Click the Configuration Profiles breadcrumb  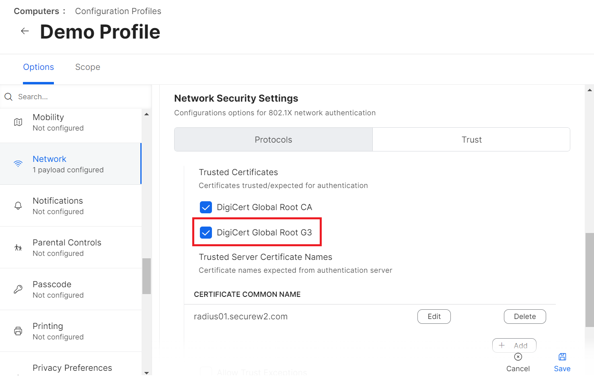(x=118, y=11)
